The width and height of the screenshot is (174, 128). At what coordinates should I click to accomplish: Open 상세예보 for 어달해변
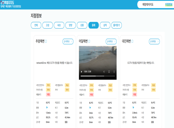point(111,42)
